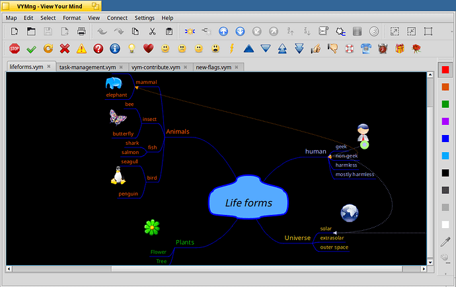Add the gift box flag
The image size is (456, 287).
click(399, 48)
